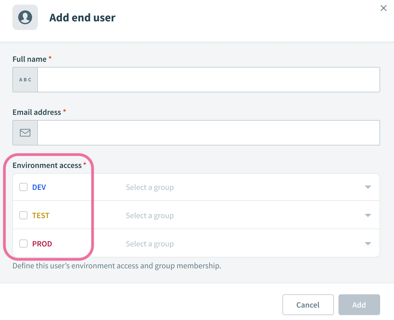The height and width of the screenshot is (320, 394).
Task: Check the PROD environment checkbox
Action: [x=23, y=244]
